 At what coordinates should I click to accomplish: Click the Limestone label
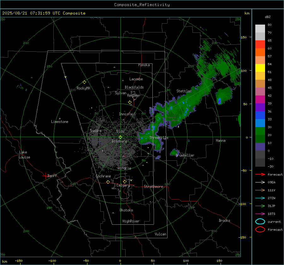point(60,122)
